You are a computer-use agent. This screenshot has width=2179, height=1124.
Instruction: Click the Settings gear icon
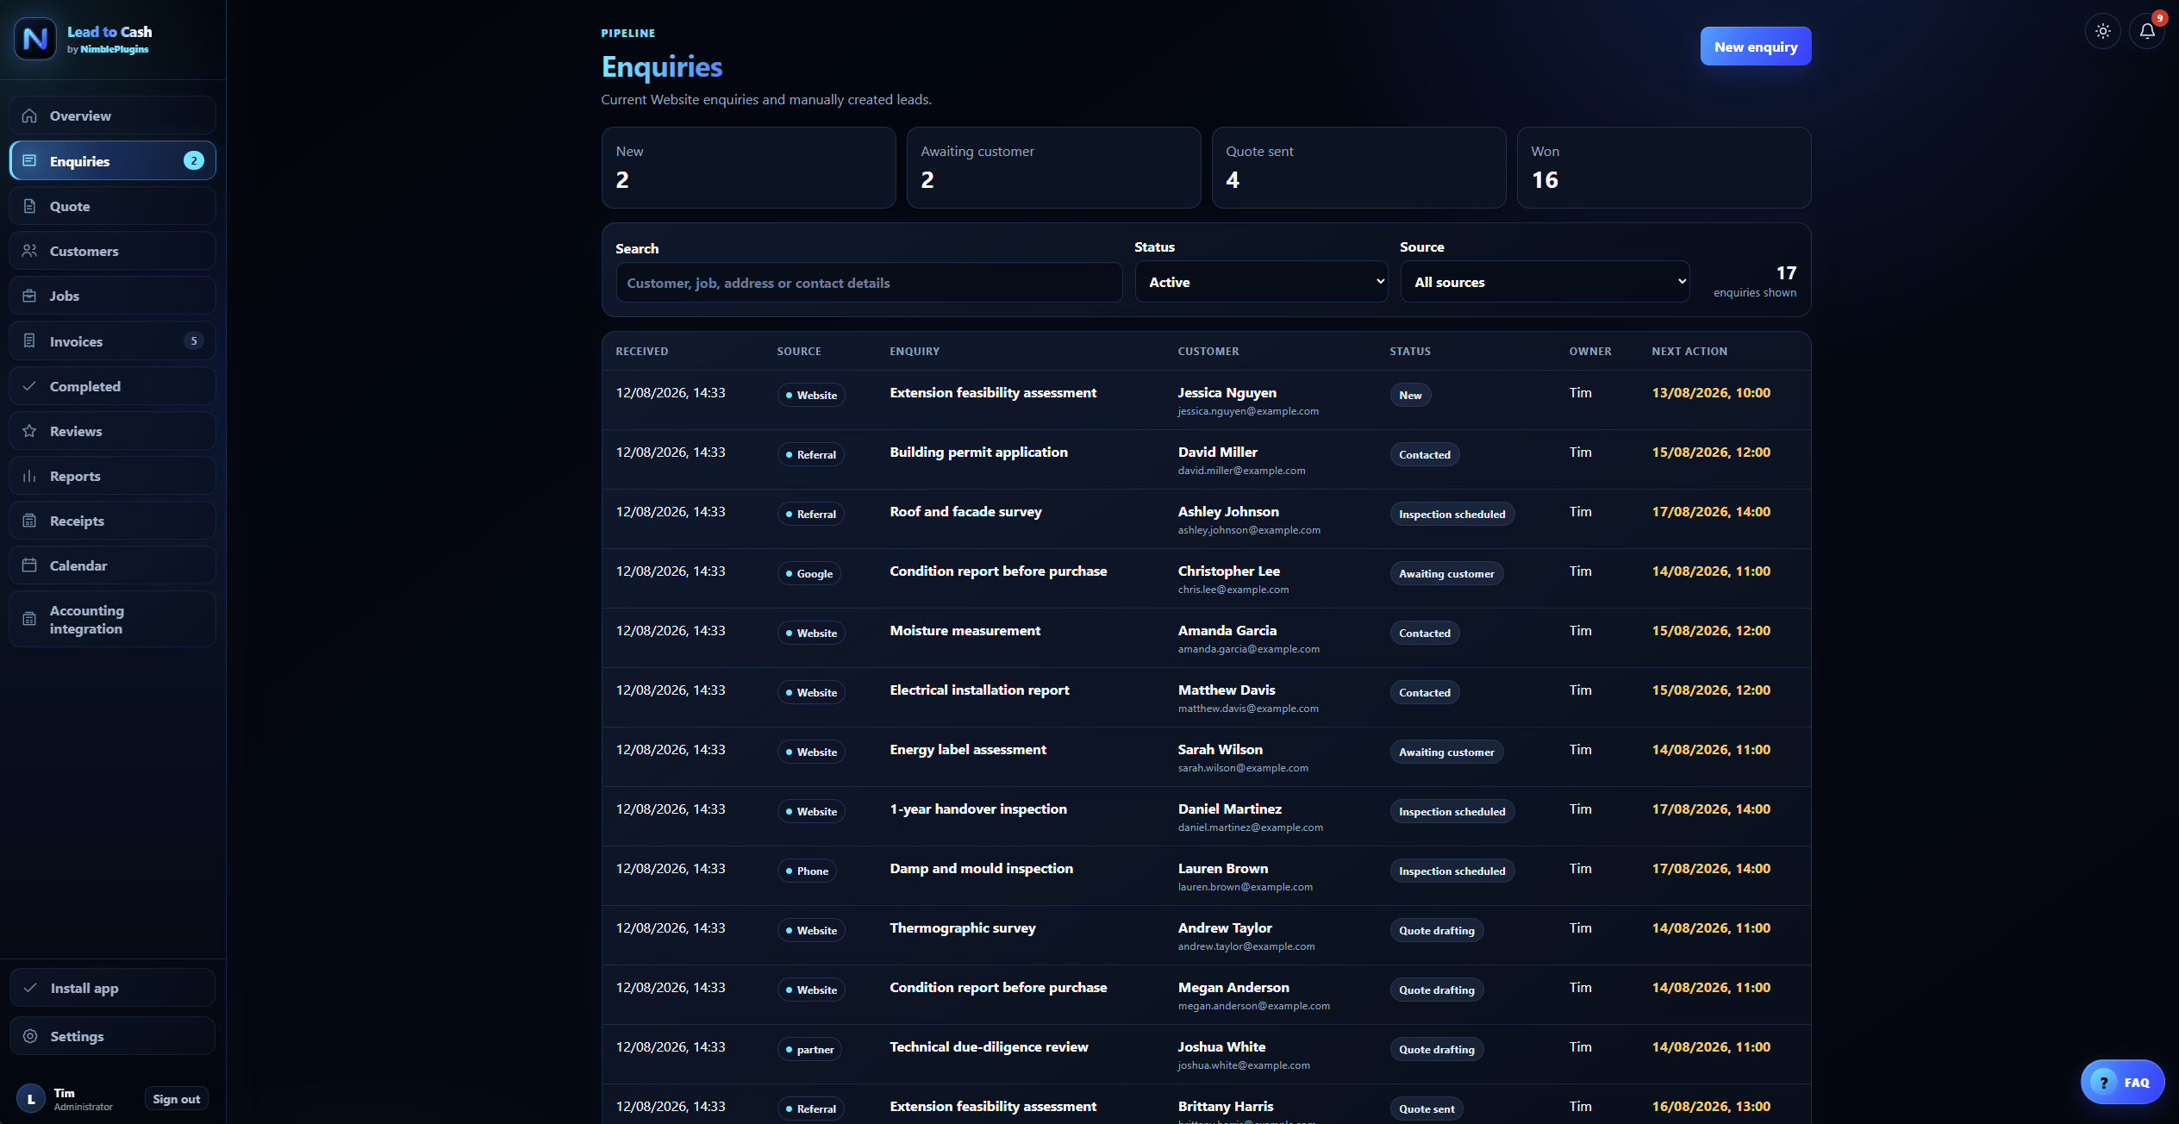tap(30, 1036)
